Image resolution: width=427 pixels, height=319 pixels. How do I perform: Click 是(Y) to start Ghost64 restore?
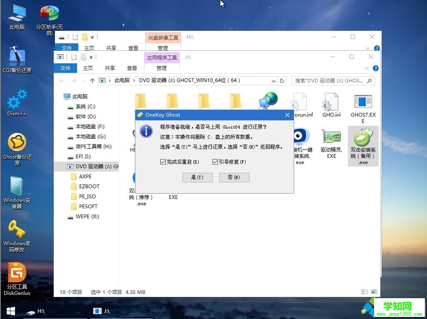point(197,177)
